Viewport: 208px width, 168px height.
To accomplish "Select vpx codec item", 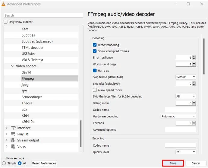I will coord(24,109).
